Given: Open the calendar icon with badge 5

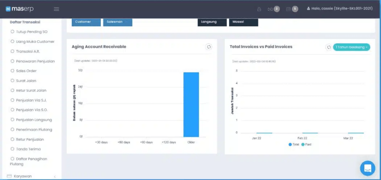Looking at the screenshot, I should (x=292, y=9).
